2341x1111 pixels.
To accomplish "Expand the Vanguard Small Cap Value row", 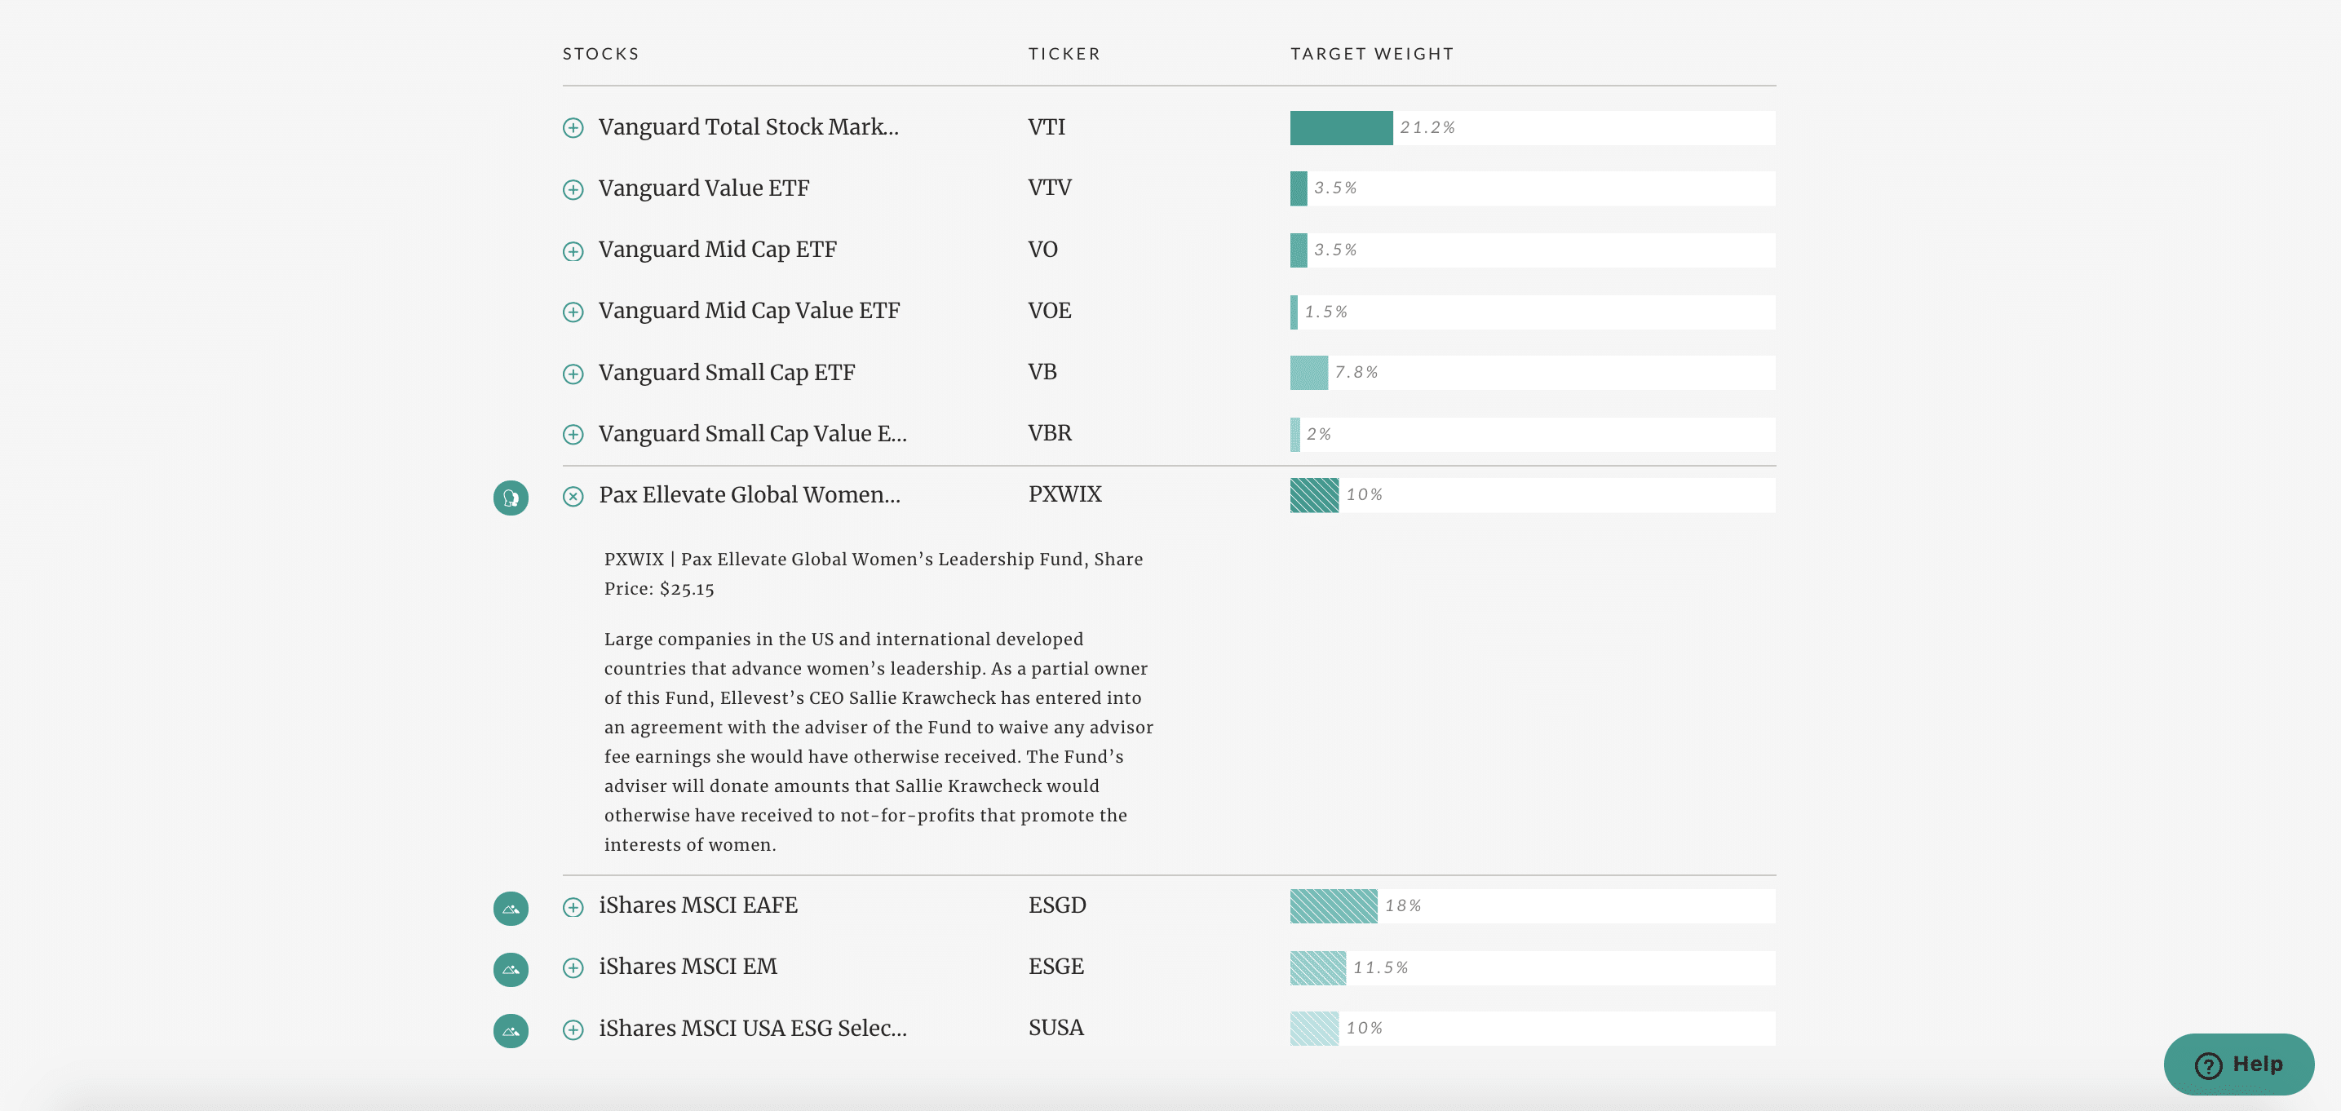I will click(573, 435).
